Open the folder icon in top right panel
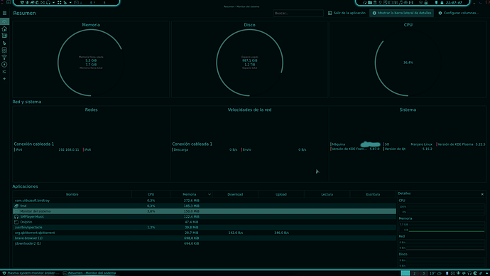 (x=370, y=3)
